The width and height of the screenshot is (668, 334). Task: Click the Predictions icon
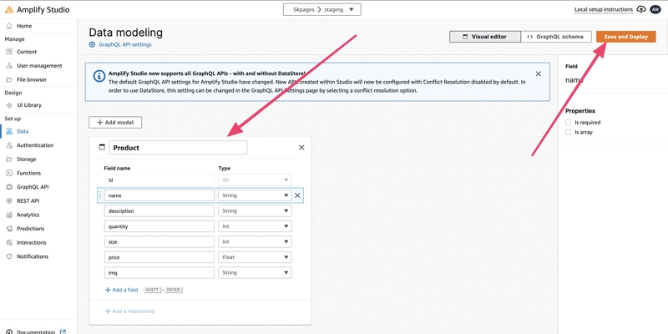(x=9, y=229)
